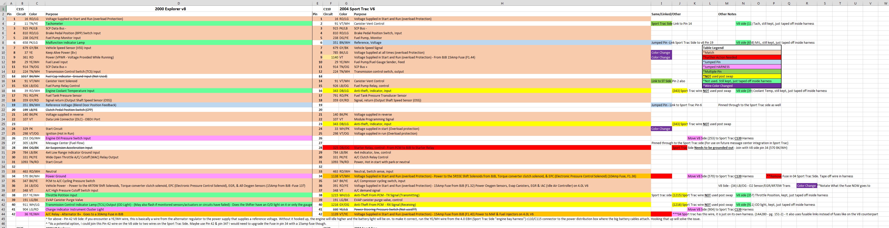Select the '*Match' legend cell

742,53
